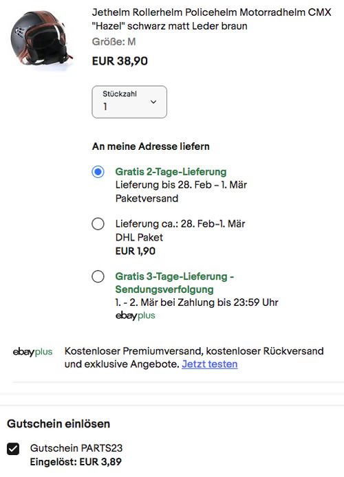344x477 pixels.
Task: Uncheck the Gutschein PARTS23 checkbox
Action: click(13, 449)
